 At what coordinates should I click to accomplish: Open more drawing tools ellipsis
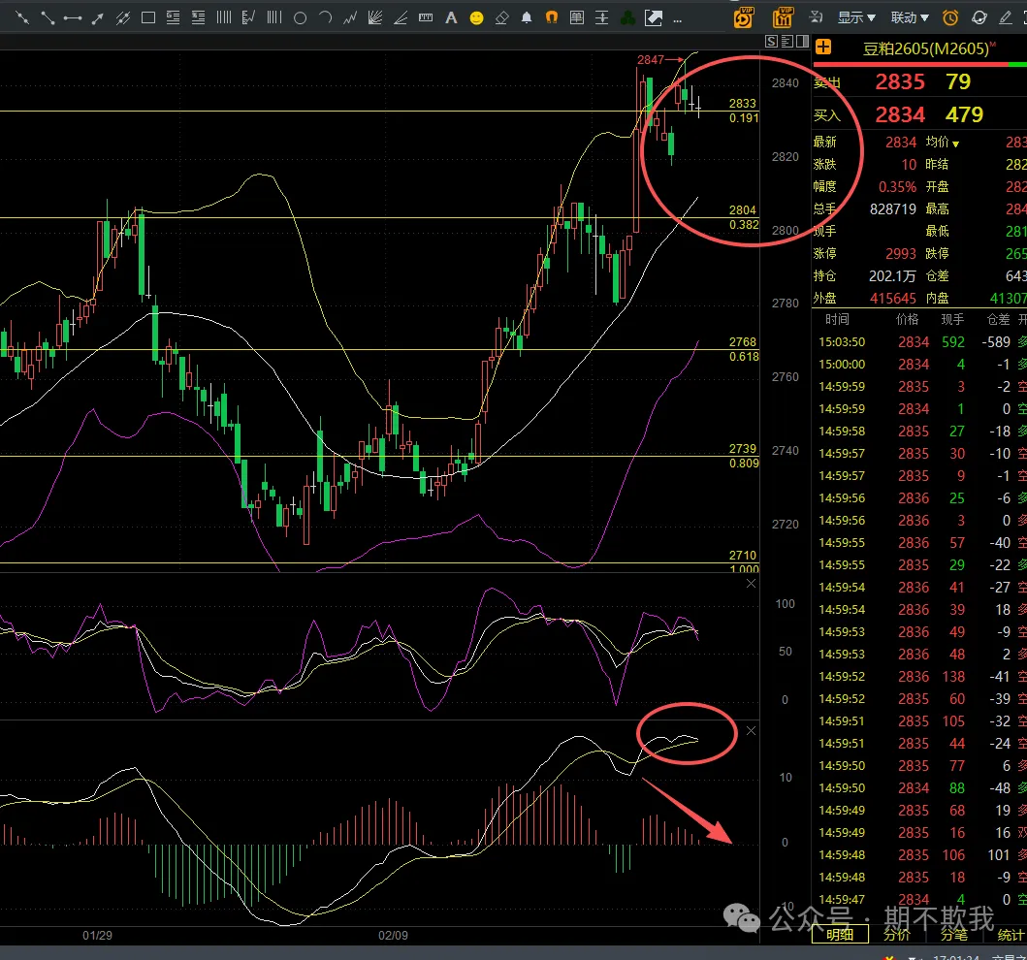pos(677,20)
